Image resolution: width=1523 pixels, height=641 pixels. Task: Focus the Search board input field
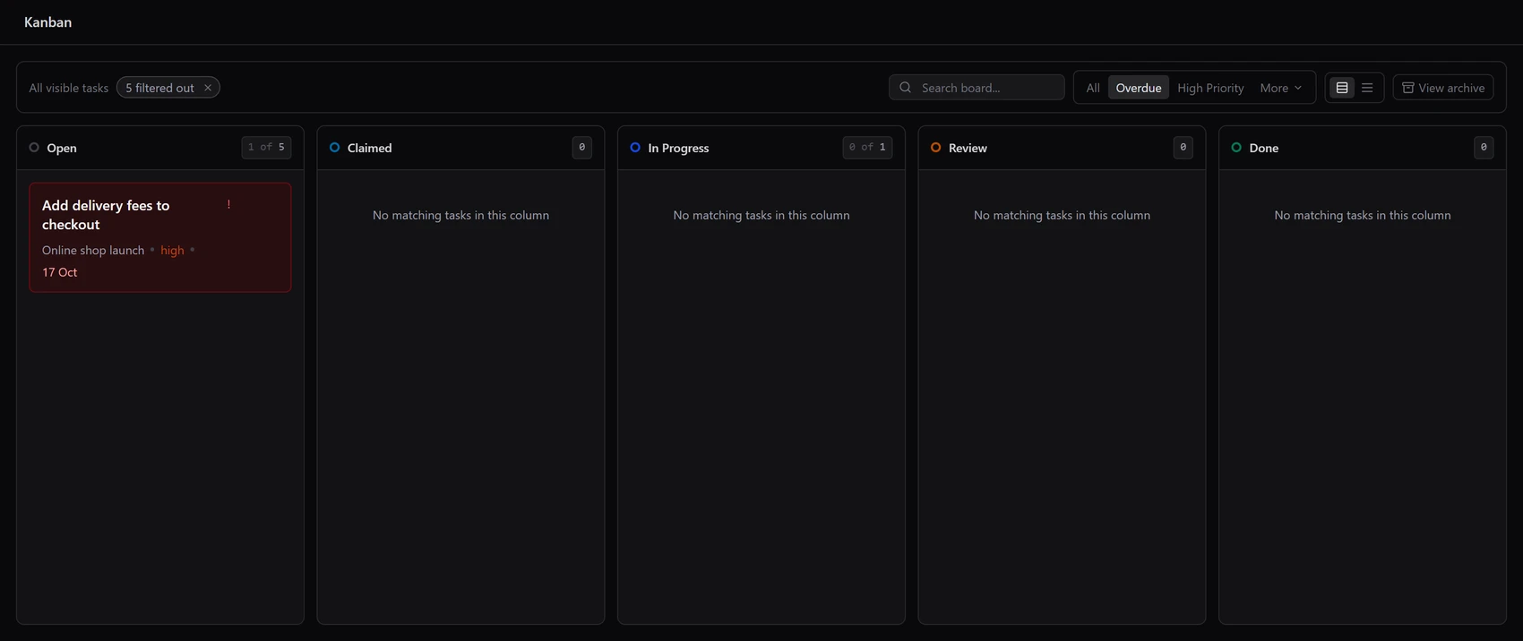point(977,88)
